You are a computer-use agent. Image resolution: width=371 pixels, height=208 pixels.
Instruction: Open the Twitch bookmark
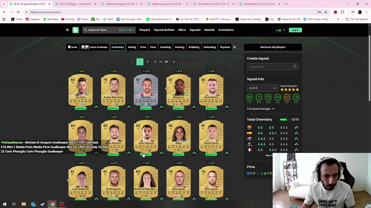83,19
